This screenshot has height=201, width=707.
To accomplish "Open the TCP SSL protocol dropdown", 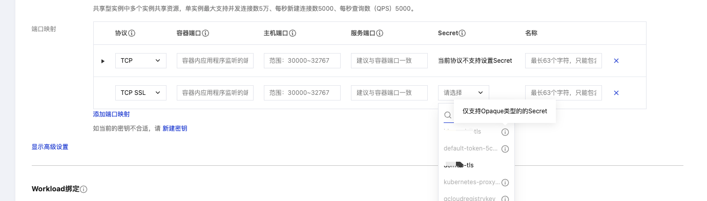I will (x=141, y=93).
